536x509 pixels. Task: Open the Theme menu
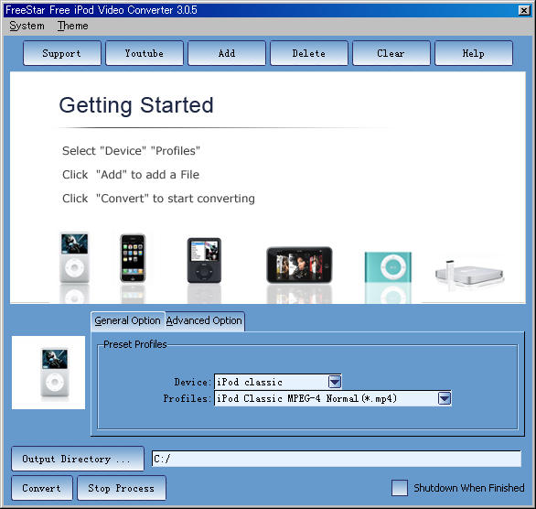tap(73, 26)
